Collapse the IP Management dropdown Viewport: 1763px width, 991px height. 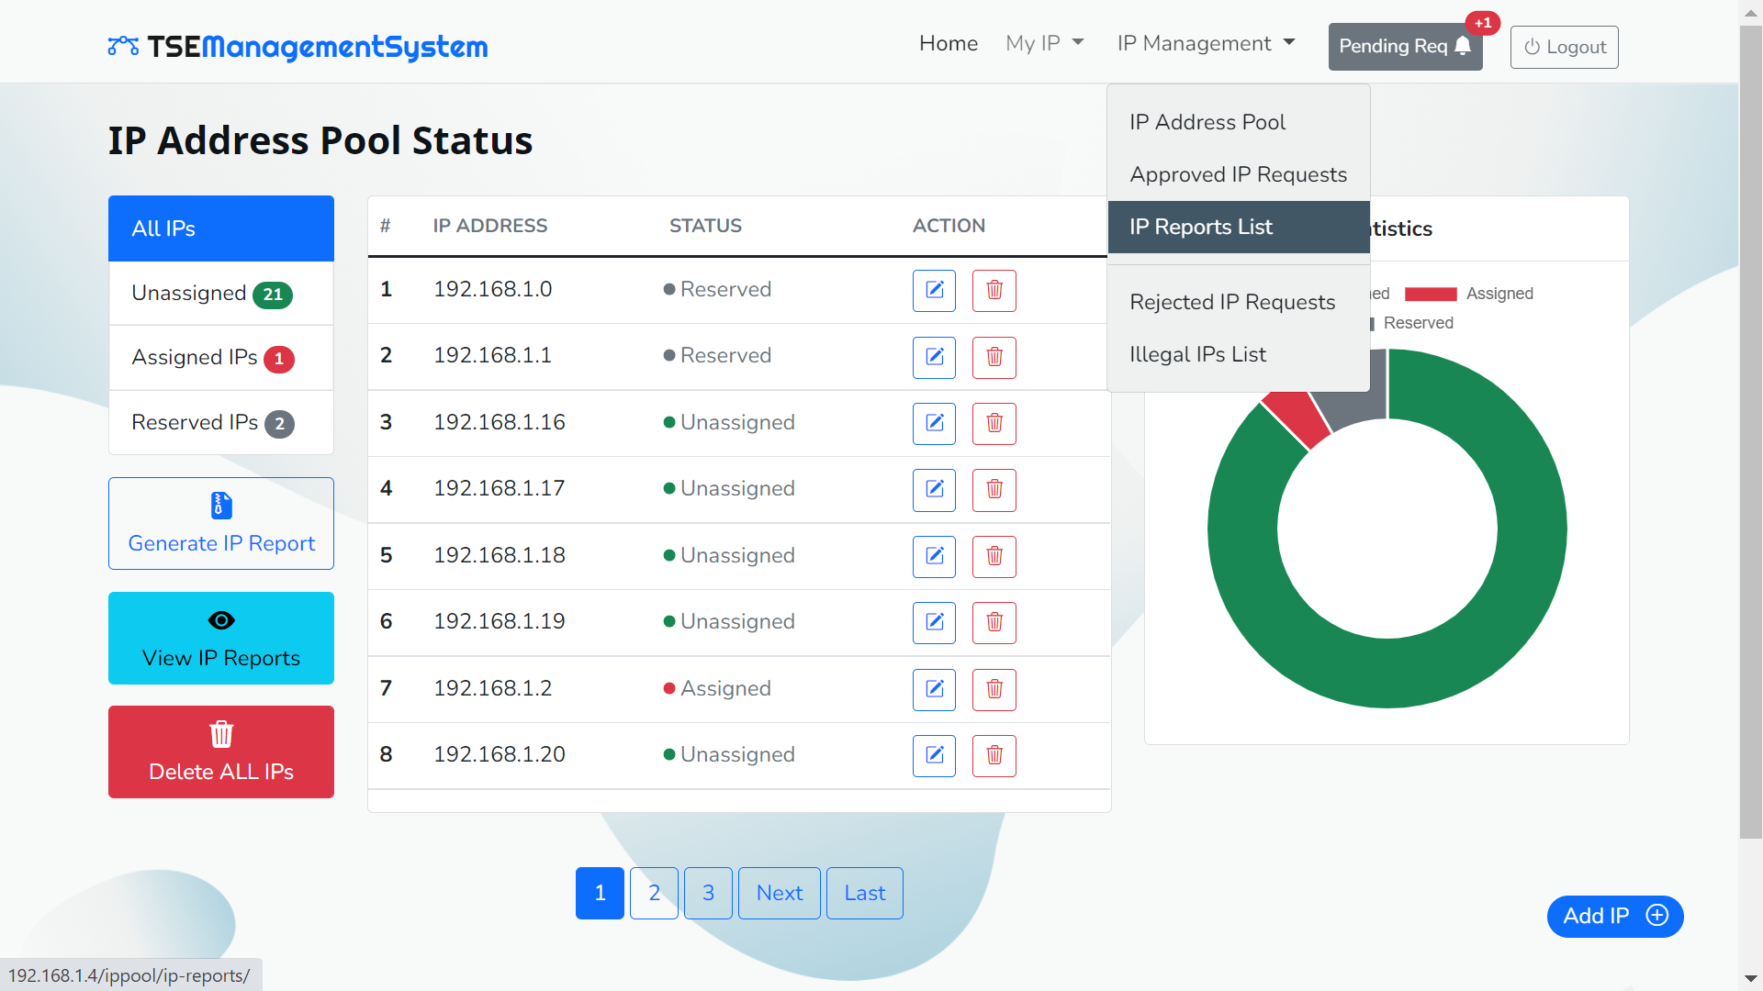[1206, 43]
